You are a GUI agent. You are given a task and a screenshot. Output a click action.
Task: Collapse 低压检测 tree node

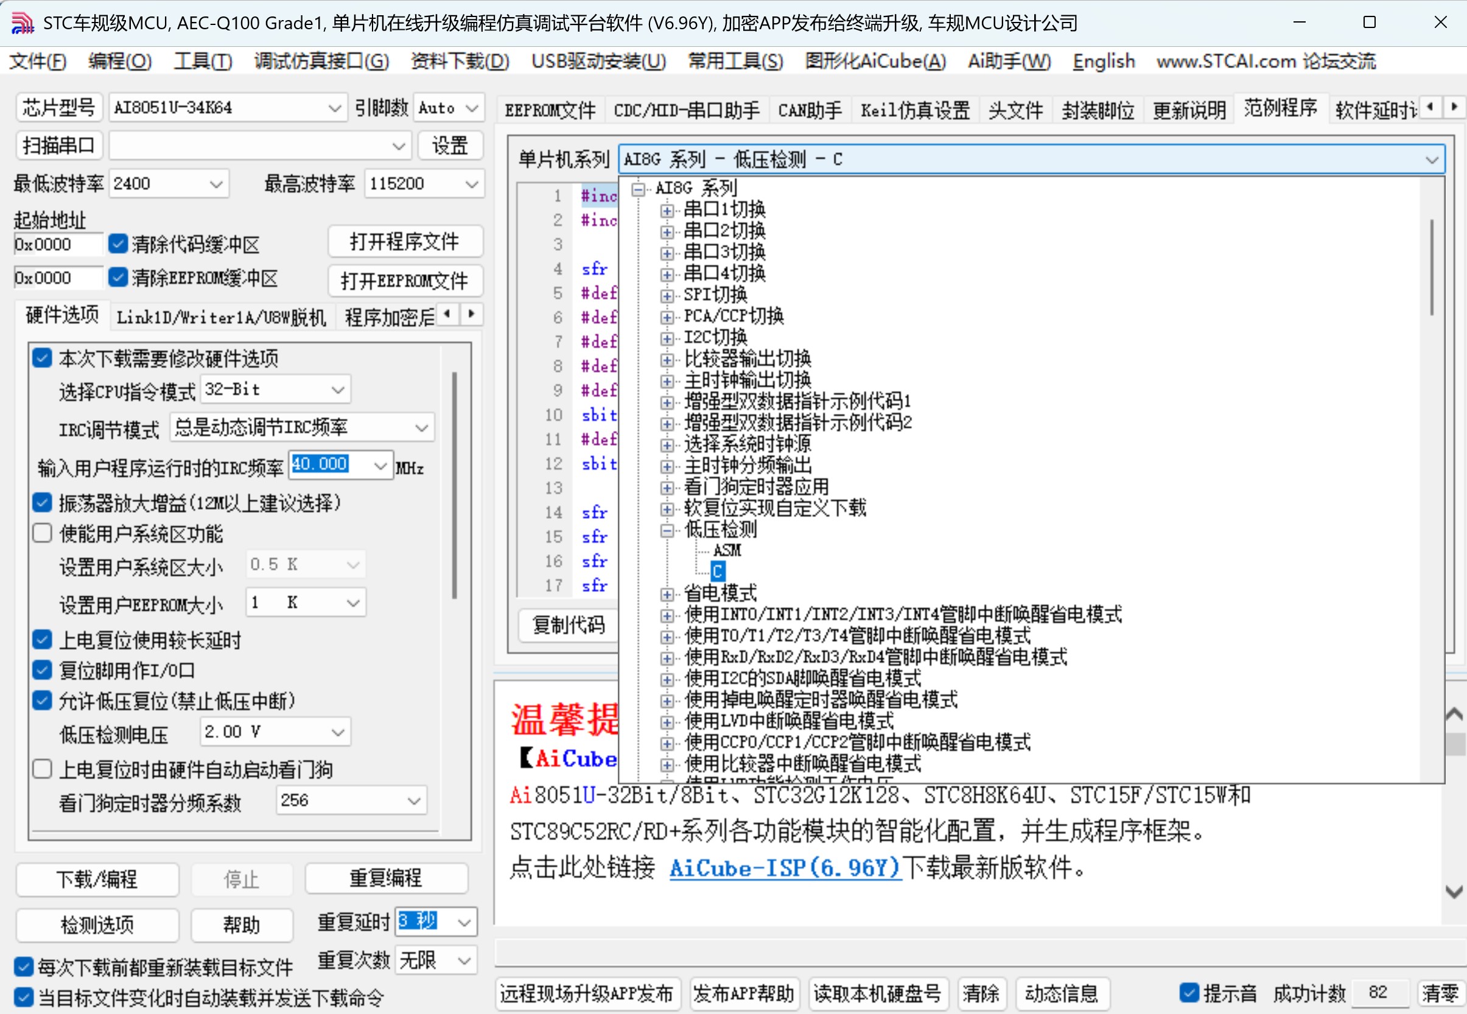(666, 530)
